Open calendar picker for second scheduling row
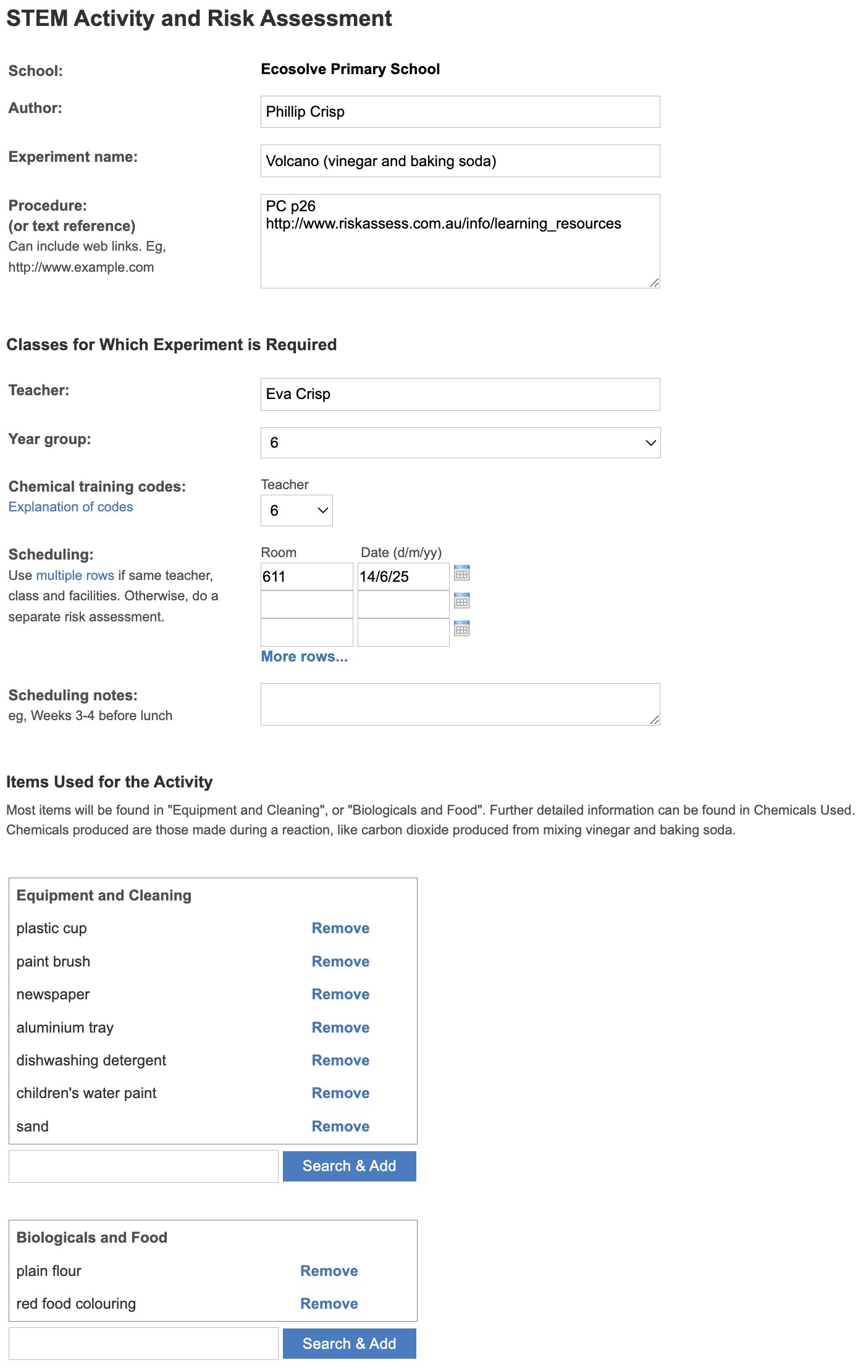866x1368 pixels. click(x=461, y=601)
